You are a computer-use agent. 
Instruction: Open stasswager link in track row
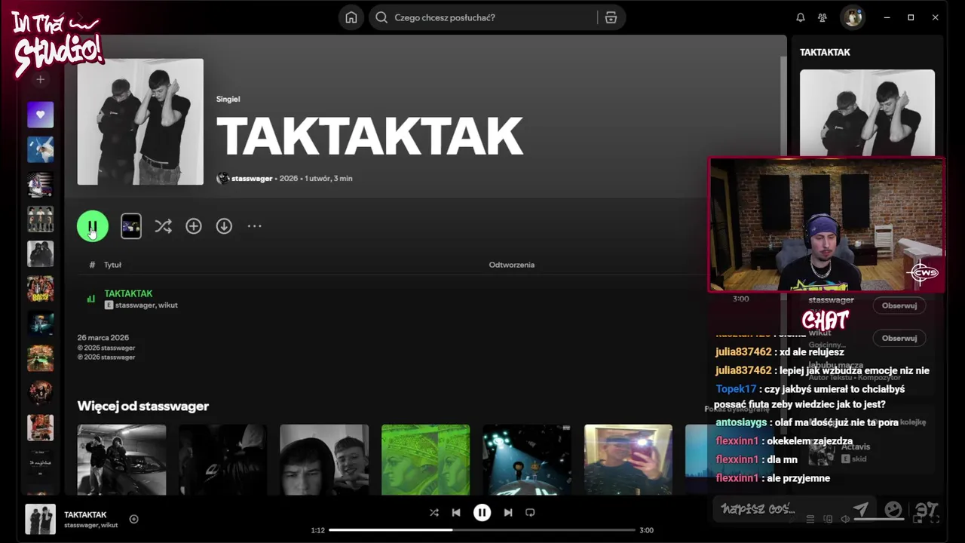point(135,305)
